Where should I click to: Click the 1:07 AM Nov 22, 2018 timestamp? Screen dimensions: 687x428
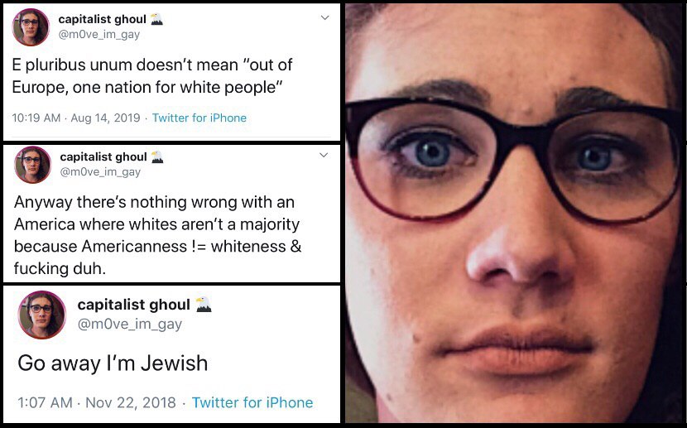point(97,402)
